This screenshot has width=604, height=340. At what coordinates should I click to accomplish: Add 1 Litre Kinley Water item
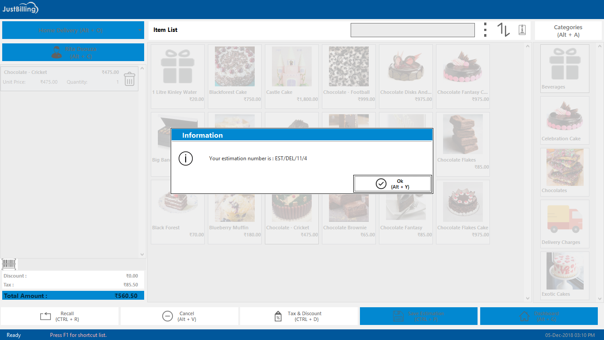coord(178,76)
